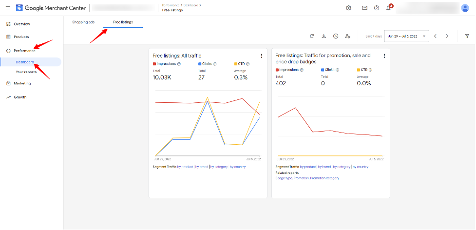
Task: Click Impressions help icon in promotion badges card
Action: click(x=302, y=70)
